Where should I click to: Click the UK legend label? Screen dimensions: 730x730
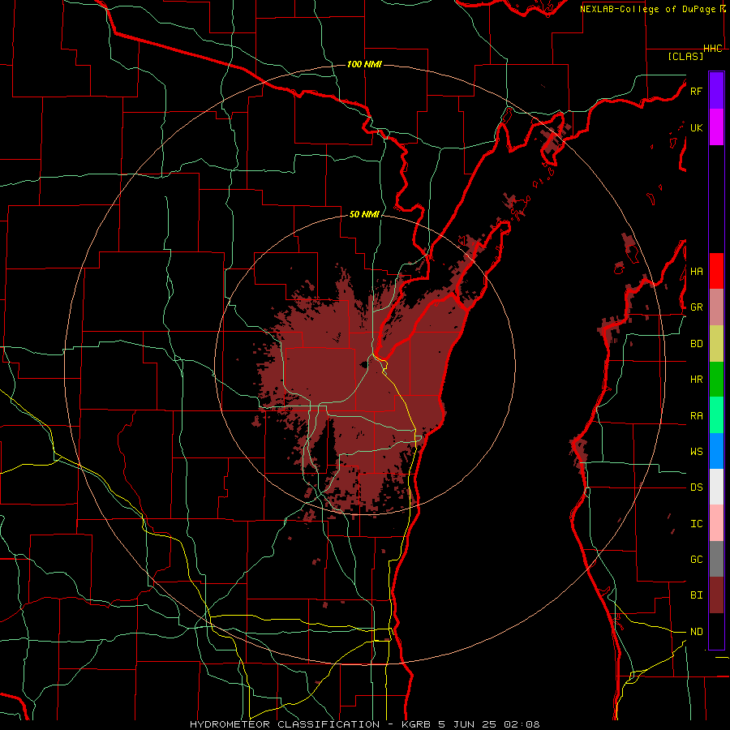click(696, 127)
